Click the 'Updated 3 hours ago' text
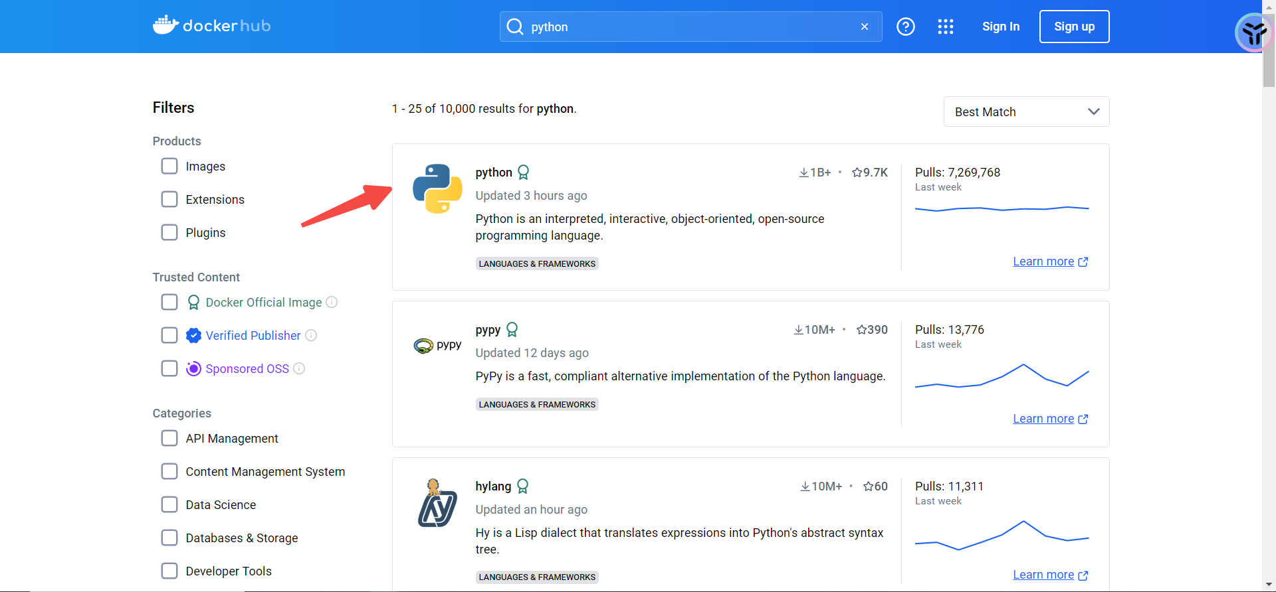The height and width of the screenshot is (592, 1276). pyautogui.click(x=531, y=196)
